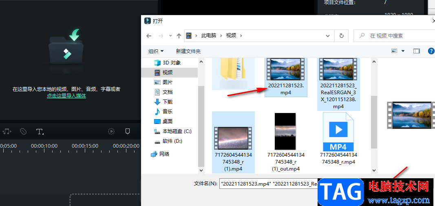Click the preview pane video thumbnail
The height and width of the screenshot is (206, 435).
pyautogui.click(x=411, y=115)
